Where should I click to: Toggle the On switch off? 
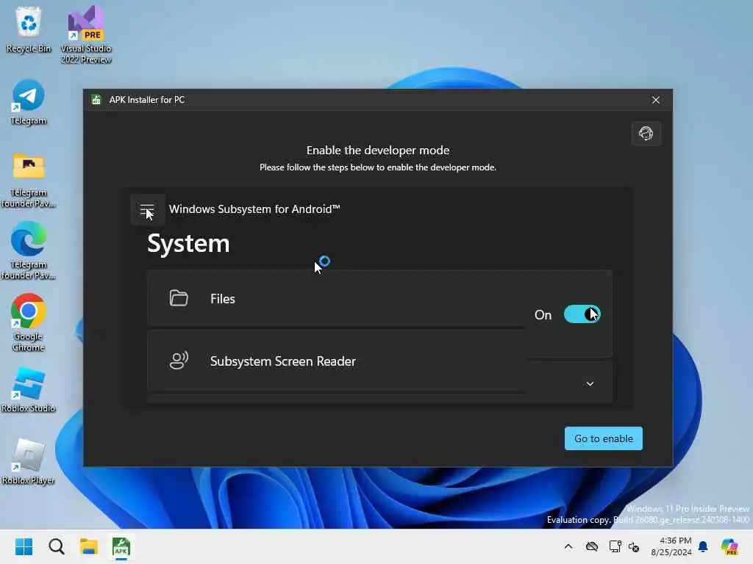(x=582, y=314)
